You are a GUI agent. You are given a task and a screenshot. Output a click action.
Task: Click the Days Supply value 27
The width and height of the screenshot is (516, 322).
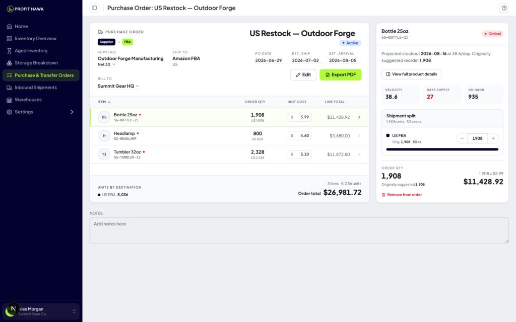pyautogui.click(x=430, y=97)
